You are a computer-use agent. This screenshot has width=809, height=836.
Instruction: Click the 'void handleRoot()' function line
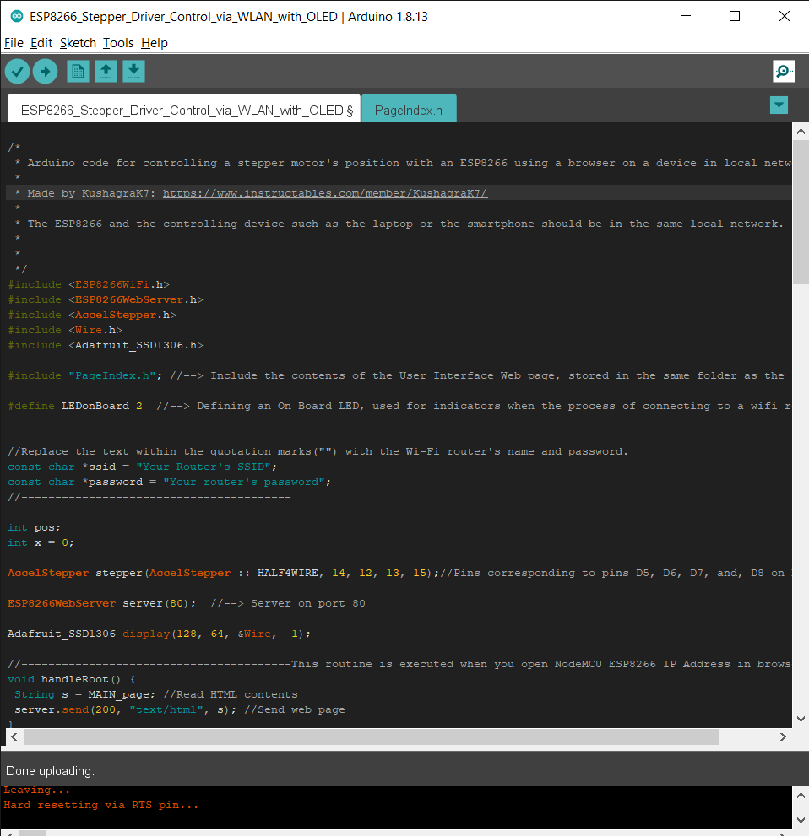click(72, 679)
